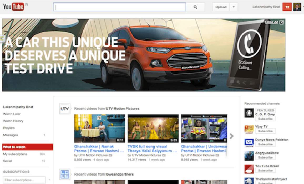
Task: Click the search magnifier button
Action: tap(195, 7)
